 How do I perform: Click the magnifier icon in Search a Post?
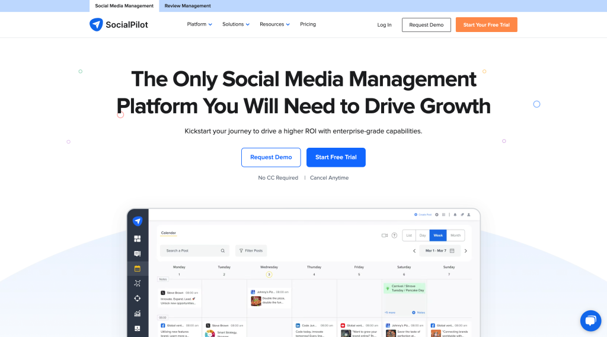point(223,250)
